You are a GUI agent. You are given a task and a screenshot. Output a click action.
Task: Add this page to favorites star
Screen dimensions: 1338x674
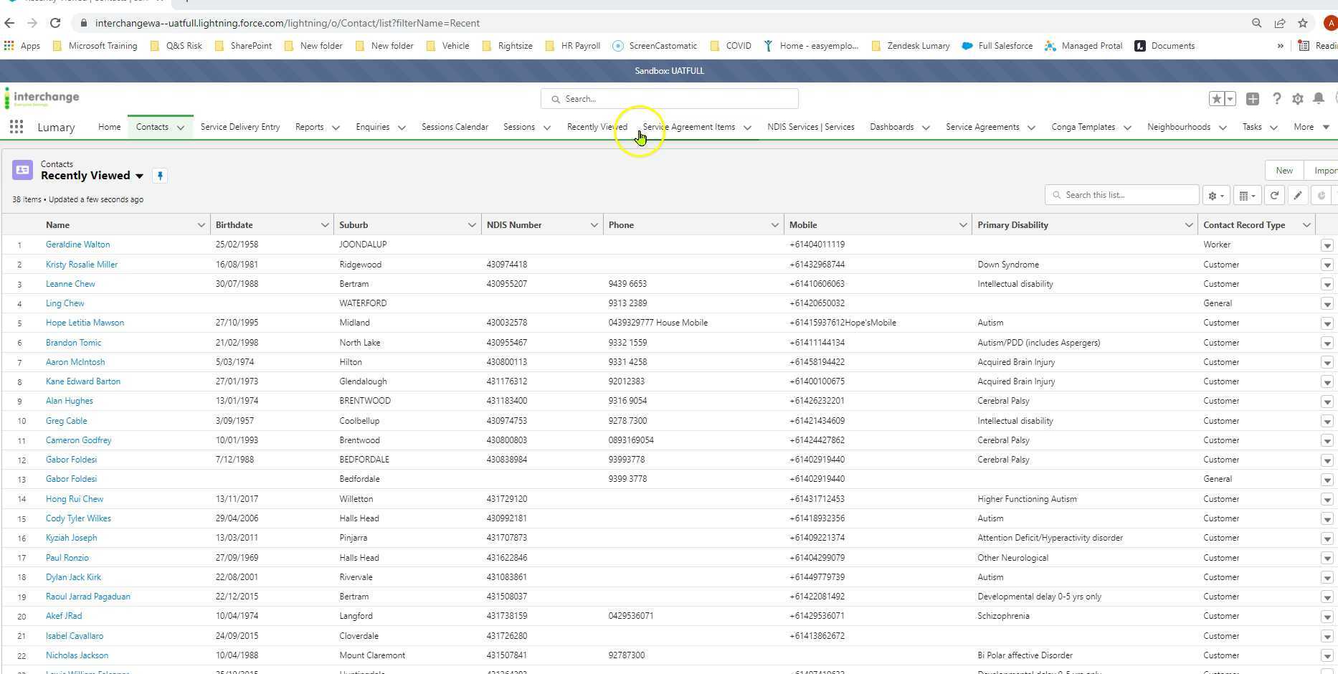tap(1216, 99)
